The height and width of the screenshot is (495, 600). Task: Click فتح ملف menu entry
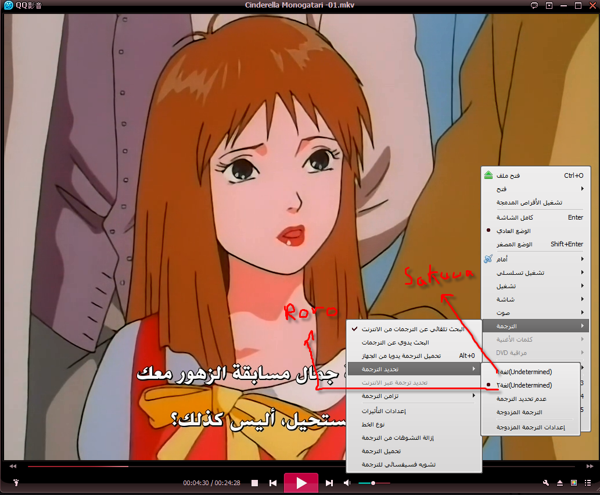[535, 175]
